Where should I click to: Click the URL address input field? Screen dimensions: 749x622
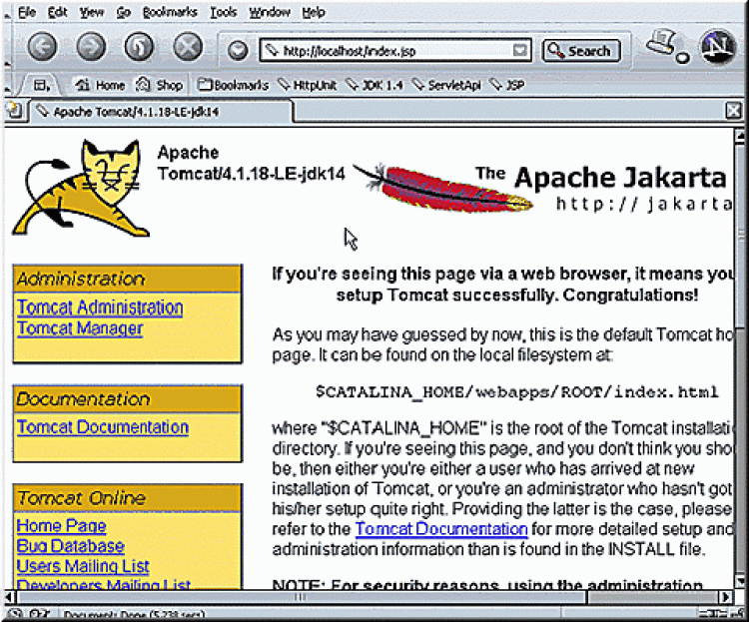click(389, 50)
